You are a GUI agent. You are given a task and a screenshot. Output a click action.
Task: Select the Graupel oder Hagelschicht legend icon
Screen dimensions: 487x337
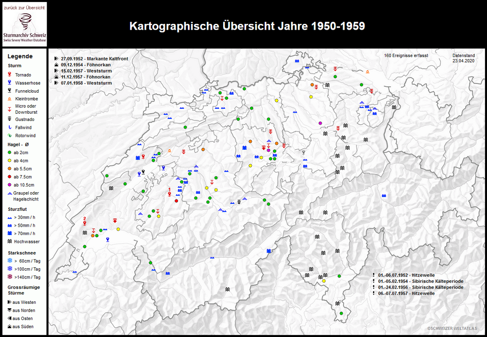[x=10, y=193]
